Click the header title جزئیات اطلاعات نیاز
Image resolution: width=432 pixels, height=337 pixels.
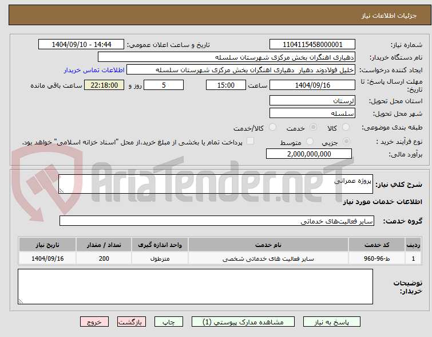[389, 15]
